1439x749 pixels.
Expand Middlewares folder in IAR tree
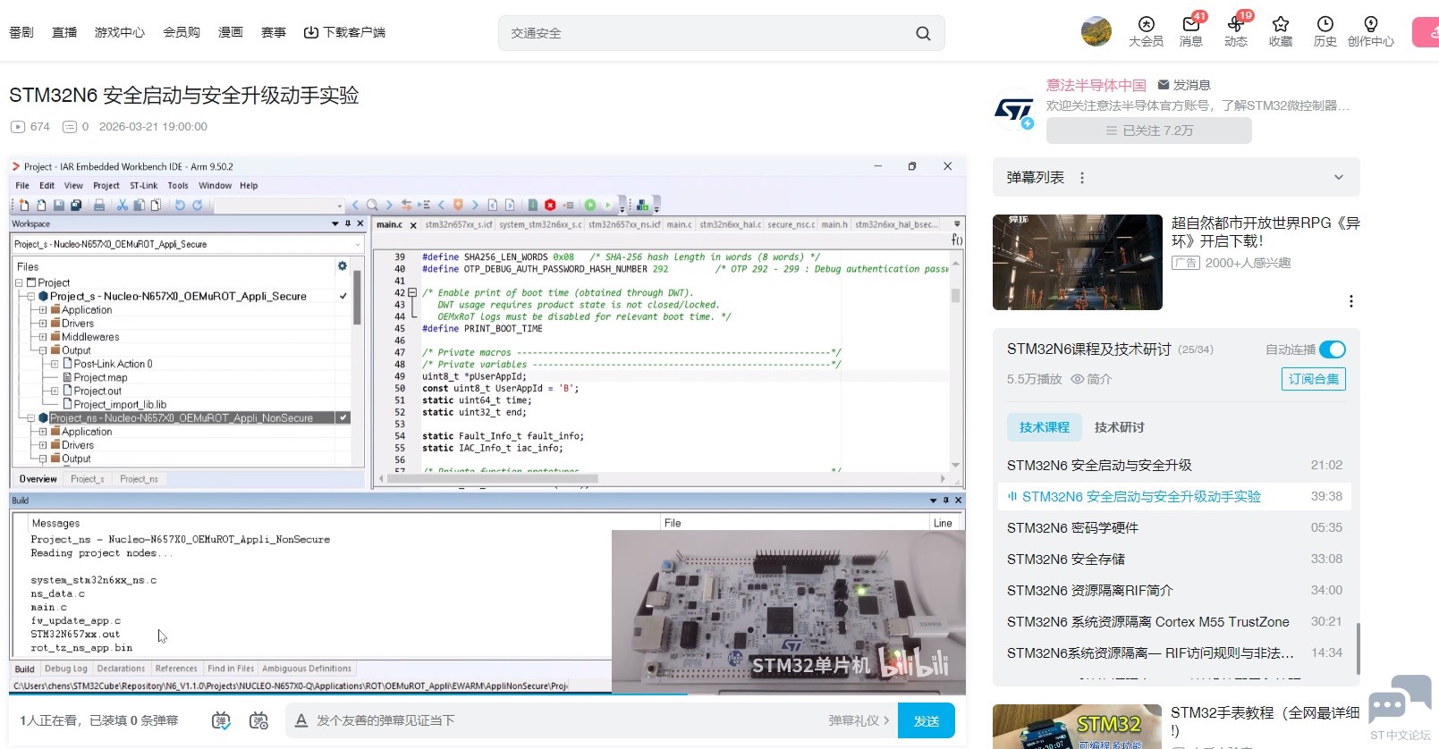coord(42,337)
